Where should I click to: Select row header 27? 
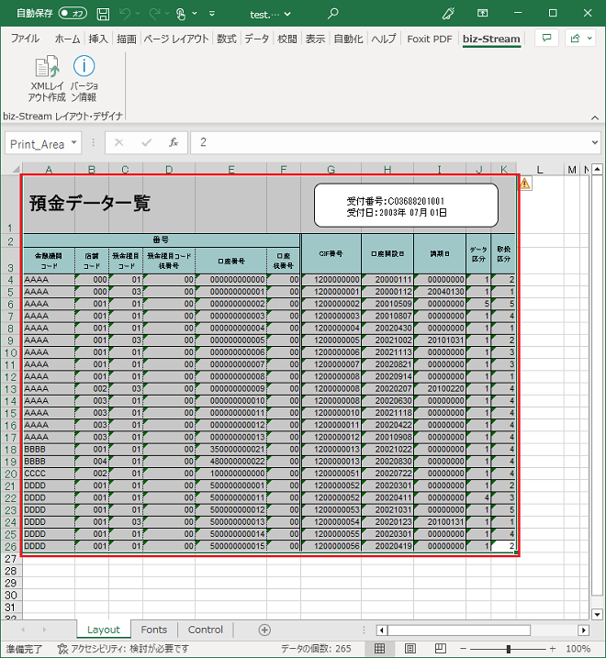tap(11, 559)
